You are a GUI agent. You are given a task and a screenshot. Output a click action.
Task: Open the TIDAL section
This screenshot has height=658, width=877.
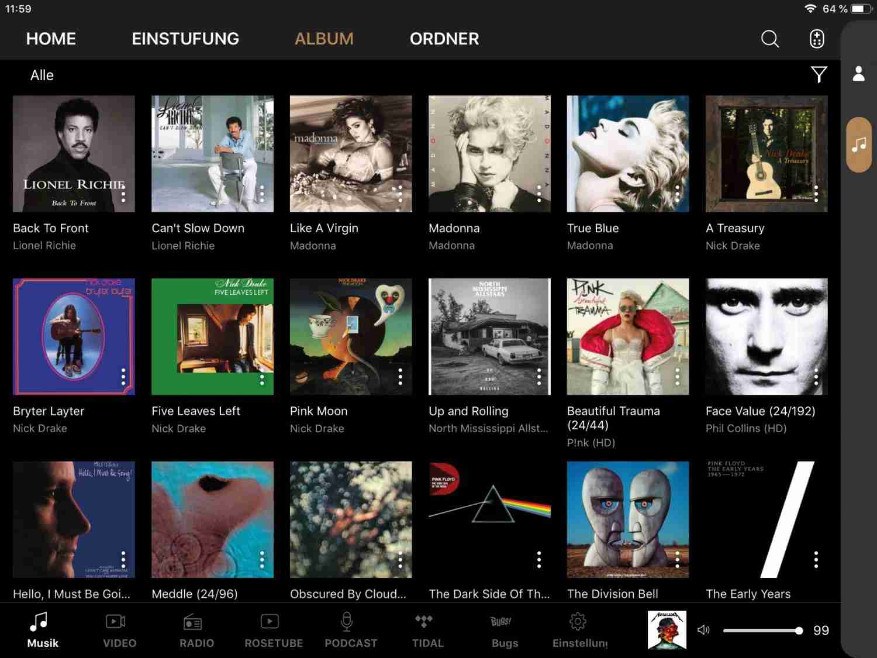[x=427, y=631]
